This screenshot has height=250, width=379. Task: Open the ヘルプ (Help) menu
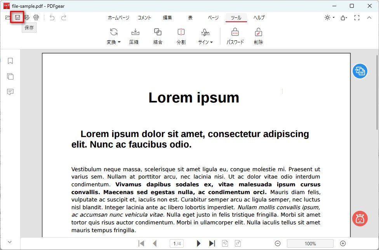(259, 17)
